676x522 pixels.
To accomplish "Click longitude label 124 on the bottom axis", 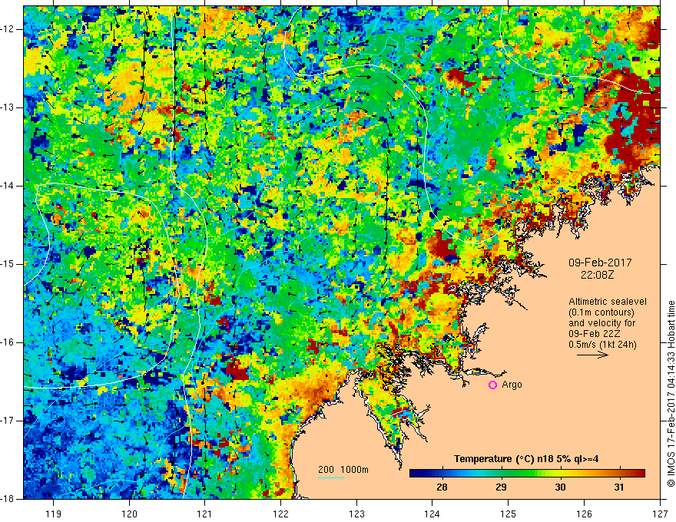I will point(432,514).
